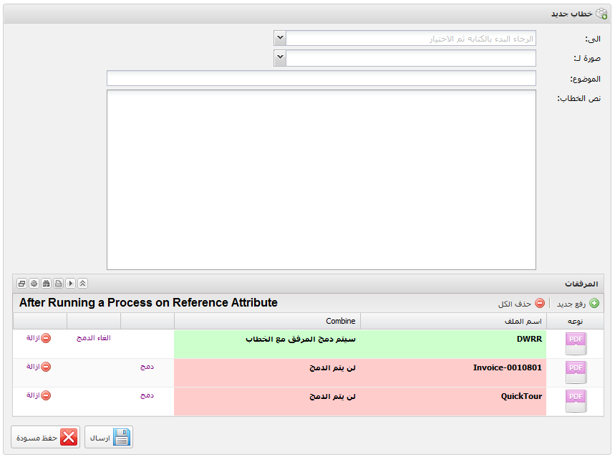Viewport: 615px width, 457px height.
Task: Click the Invoice-0010801 PDF icon
Action: tap(576, 372)
